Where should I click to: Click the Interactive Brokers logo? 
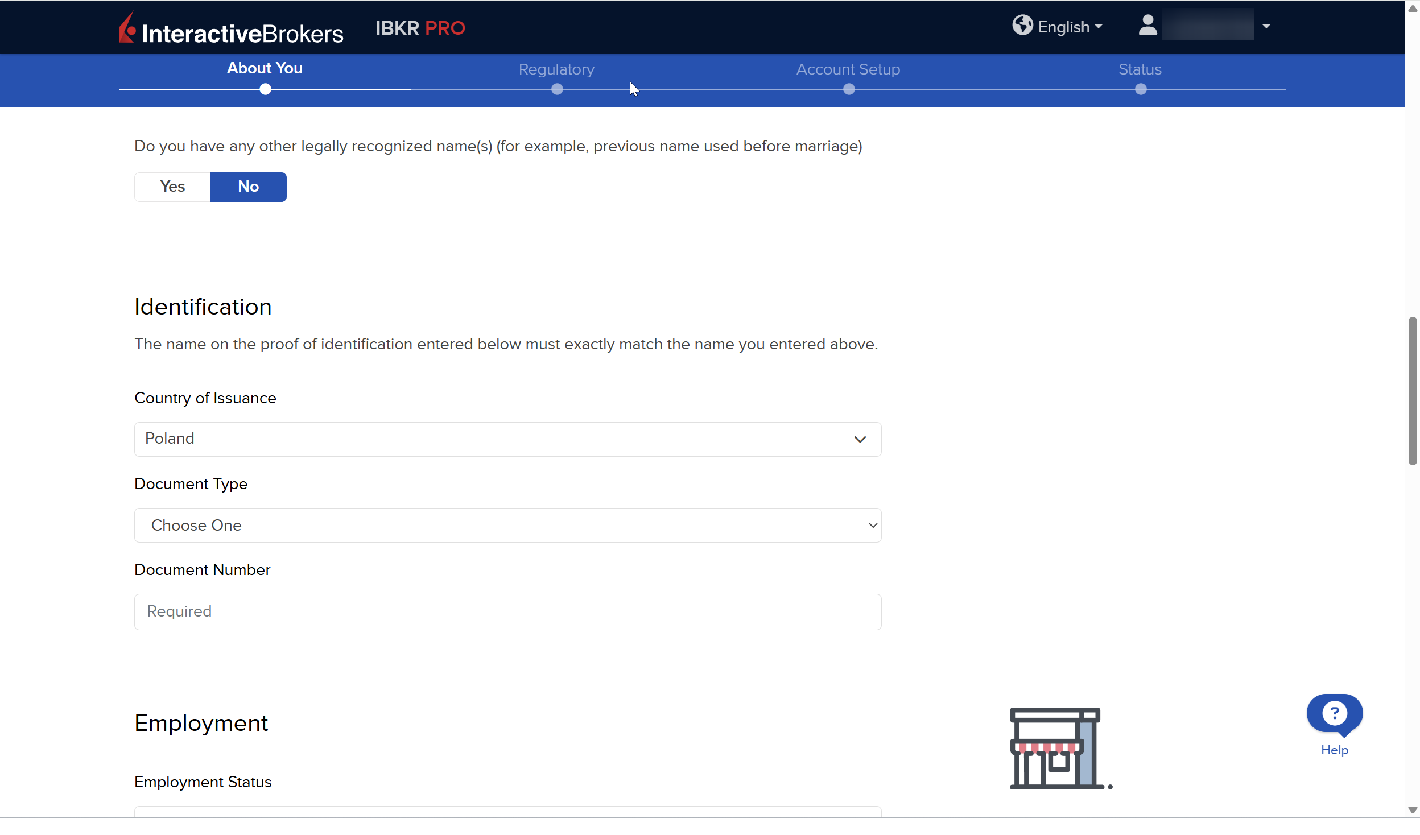coord(231,28)
